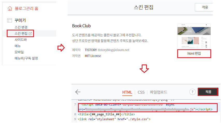The image size is (221, 123).
Task: Click the 스킨 편집 page title
Action: coord(144,7)
